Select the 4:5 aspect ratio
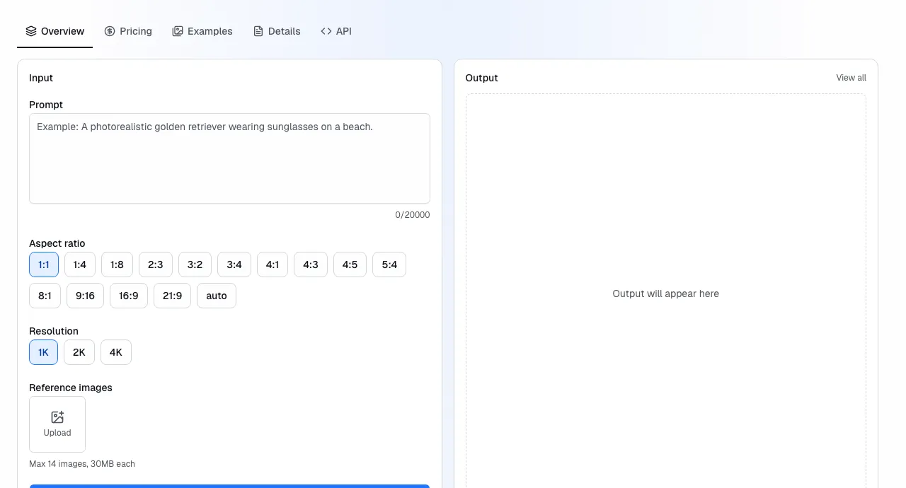 350,265
